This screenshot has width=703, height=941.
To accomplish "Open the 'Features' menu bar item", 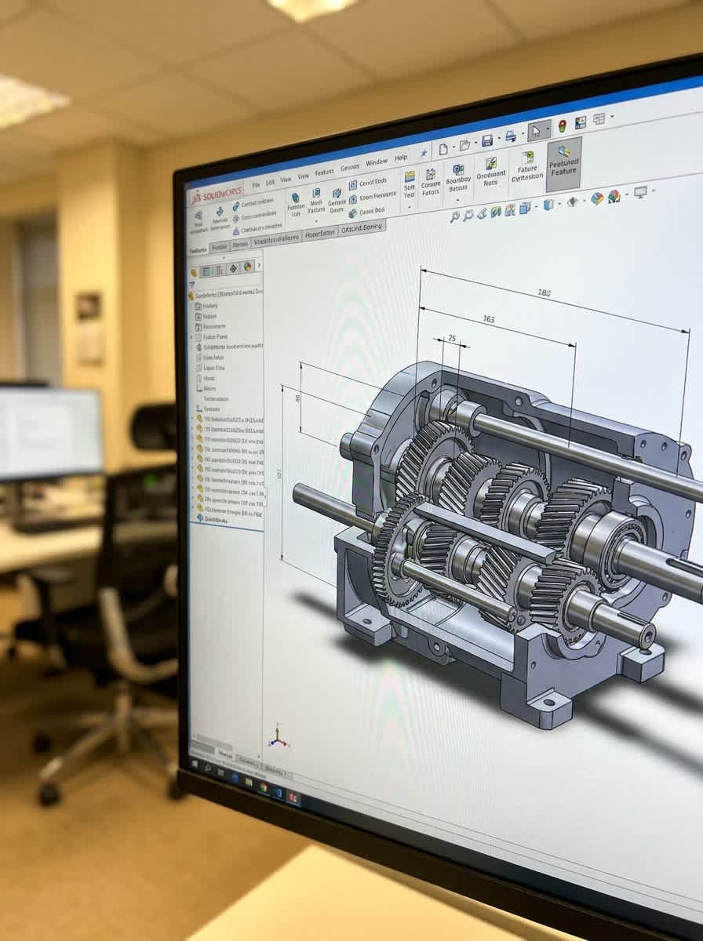I will pos(324,172).
